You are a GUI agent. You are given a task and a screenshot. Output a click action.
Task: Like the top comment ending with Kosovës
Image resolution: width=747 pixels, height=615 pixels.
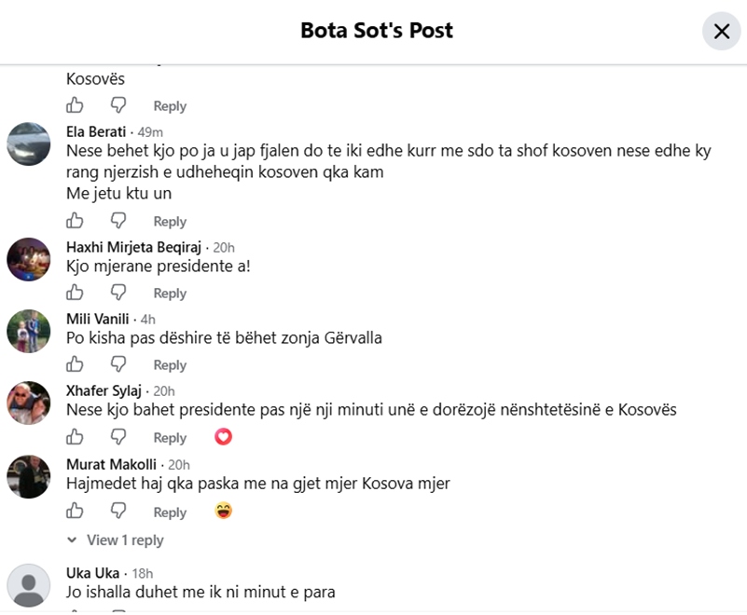[75, 104]
